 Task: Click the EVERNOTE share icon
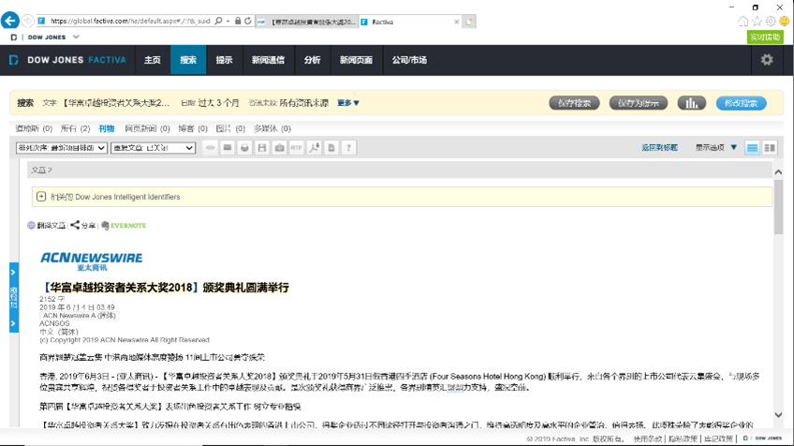pos(124,226)
